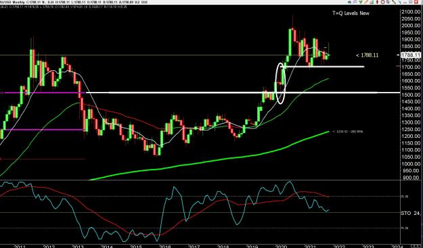Click the 1900.00 price axis label
The height and width of the screenshot is (248, 423).
coord(411,39)
